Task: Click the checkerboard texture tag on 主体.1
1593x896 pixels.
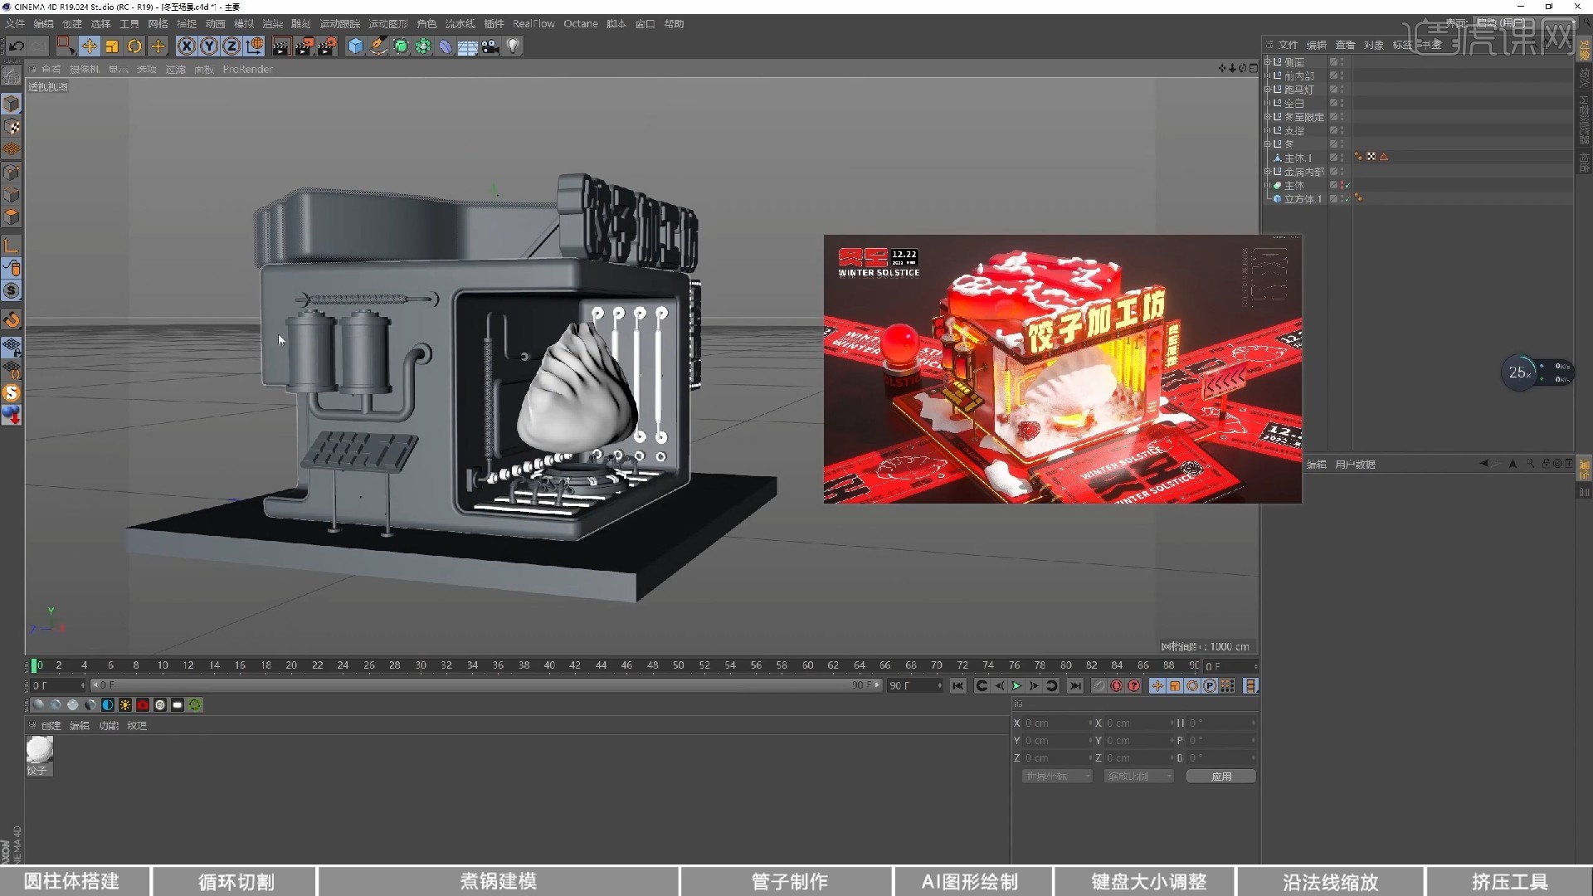Action: (1371, 157)
